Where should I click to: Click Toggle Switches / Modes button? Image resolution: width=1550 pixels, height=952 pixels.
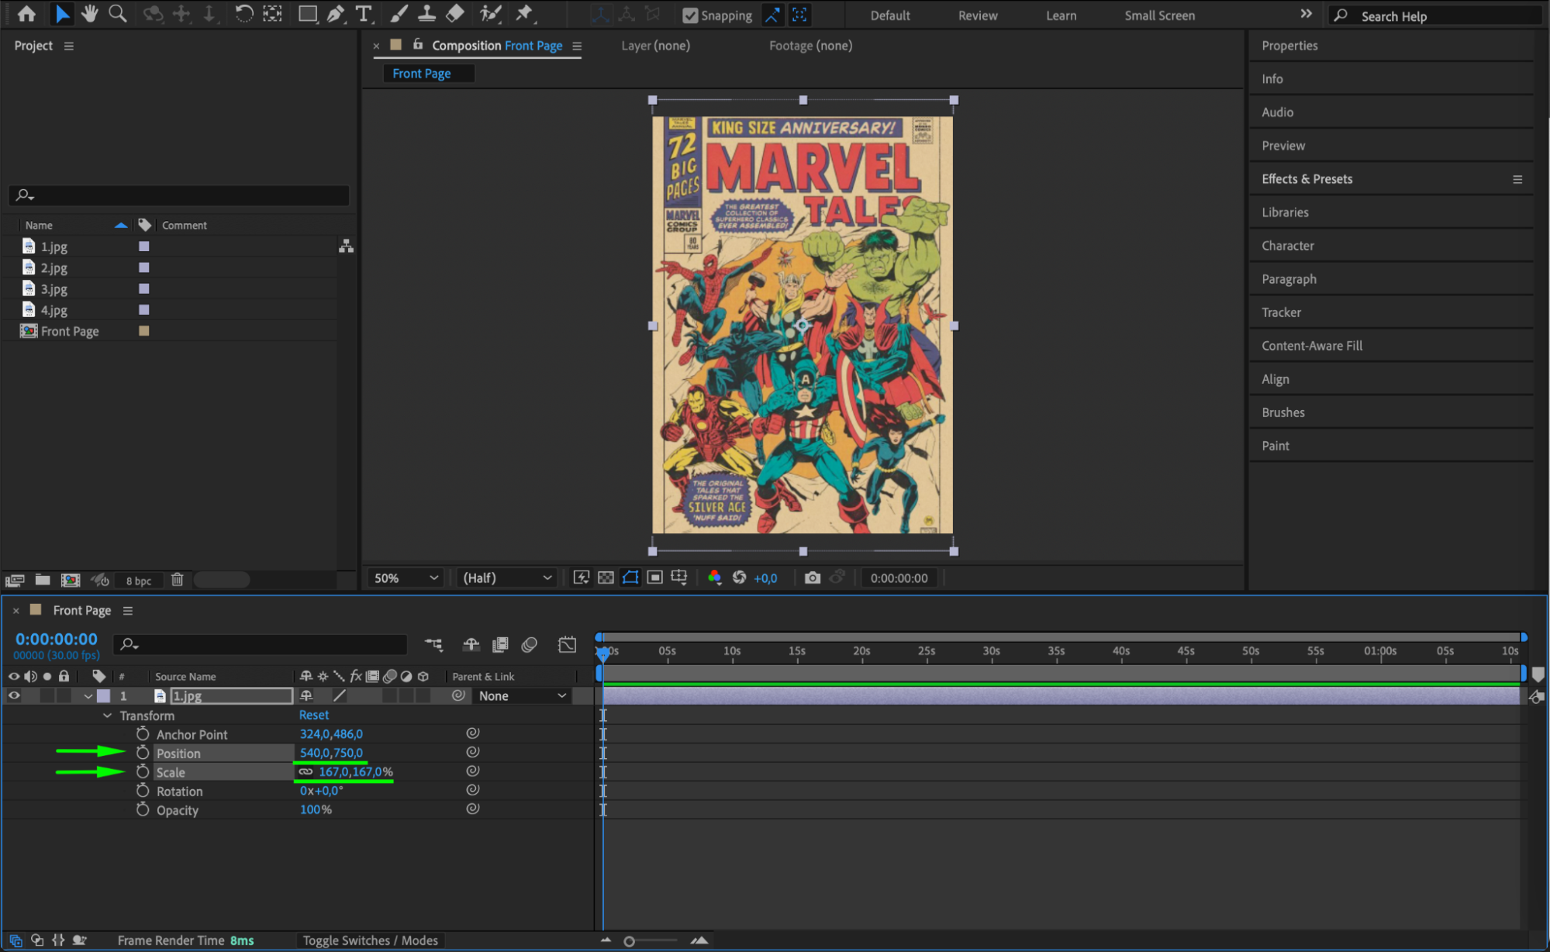pos(370,940)
